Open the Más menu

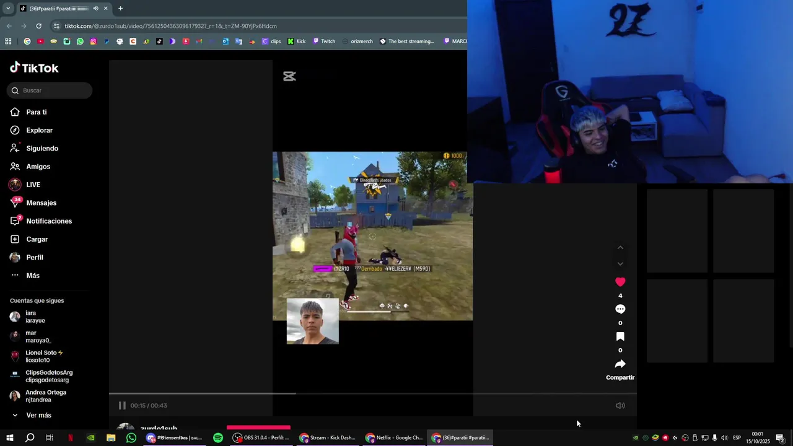click(25, 276)
